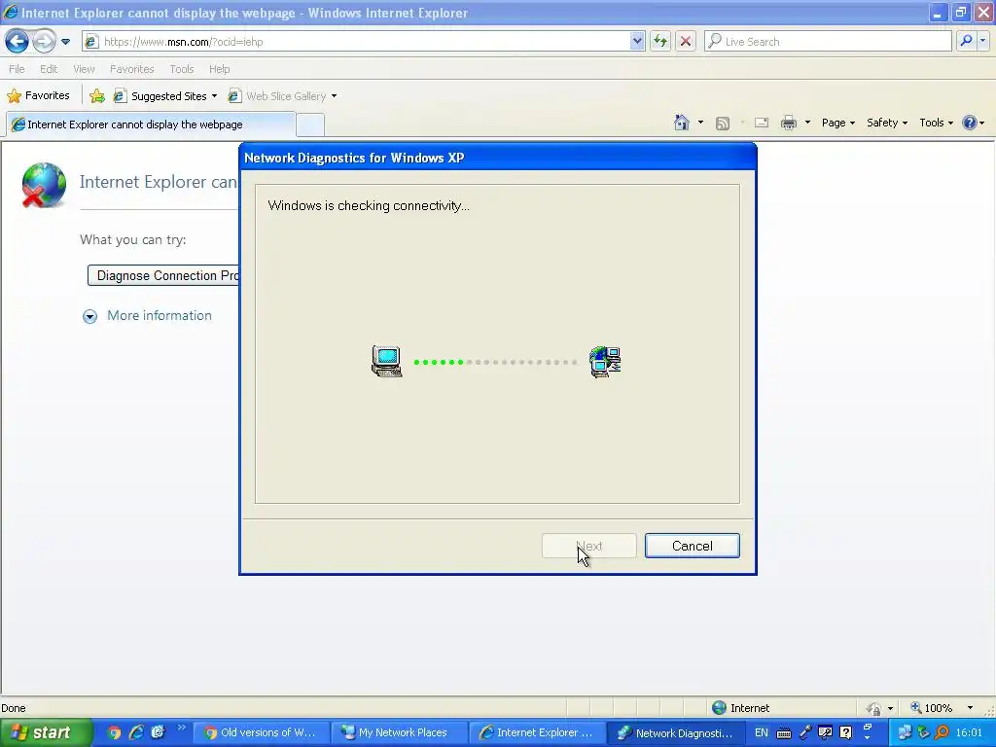Click the More information link text
The height and width of the screenshot is (747, 996).
click(x=160, y=316)
